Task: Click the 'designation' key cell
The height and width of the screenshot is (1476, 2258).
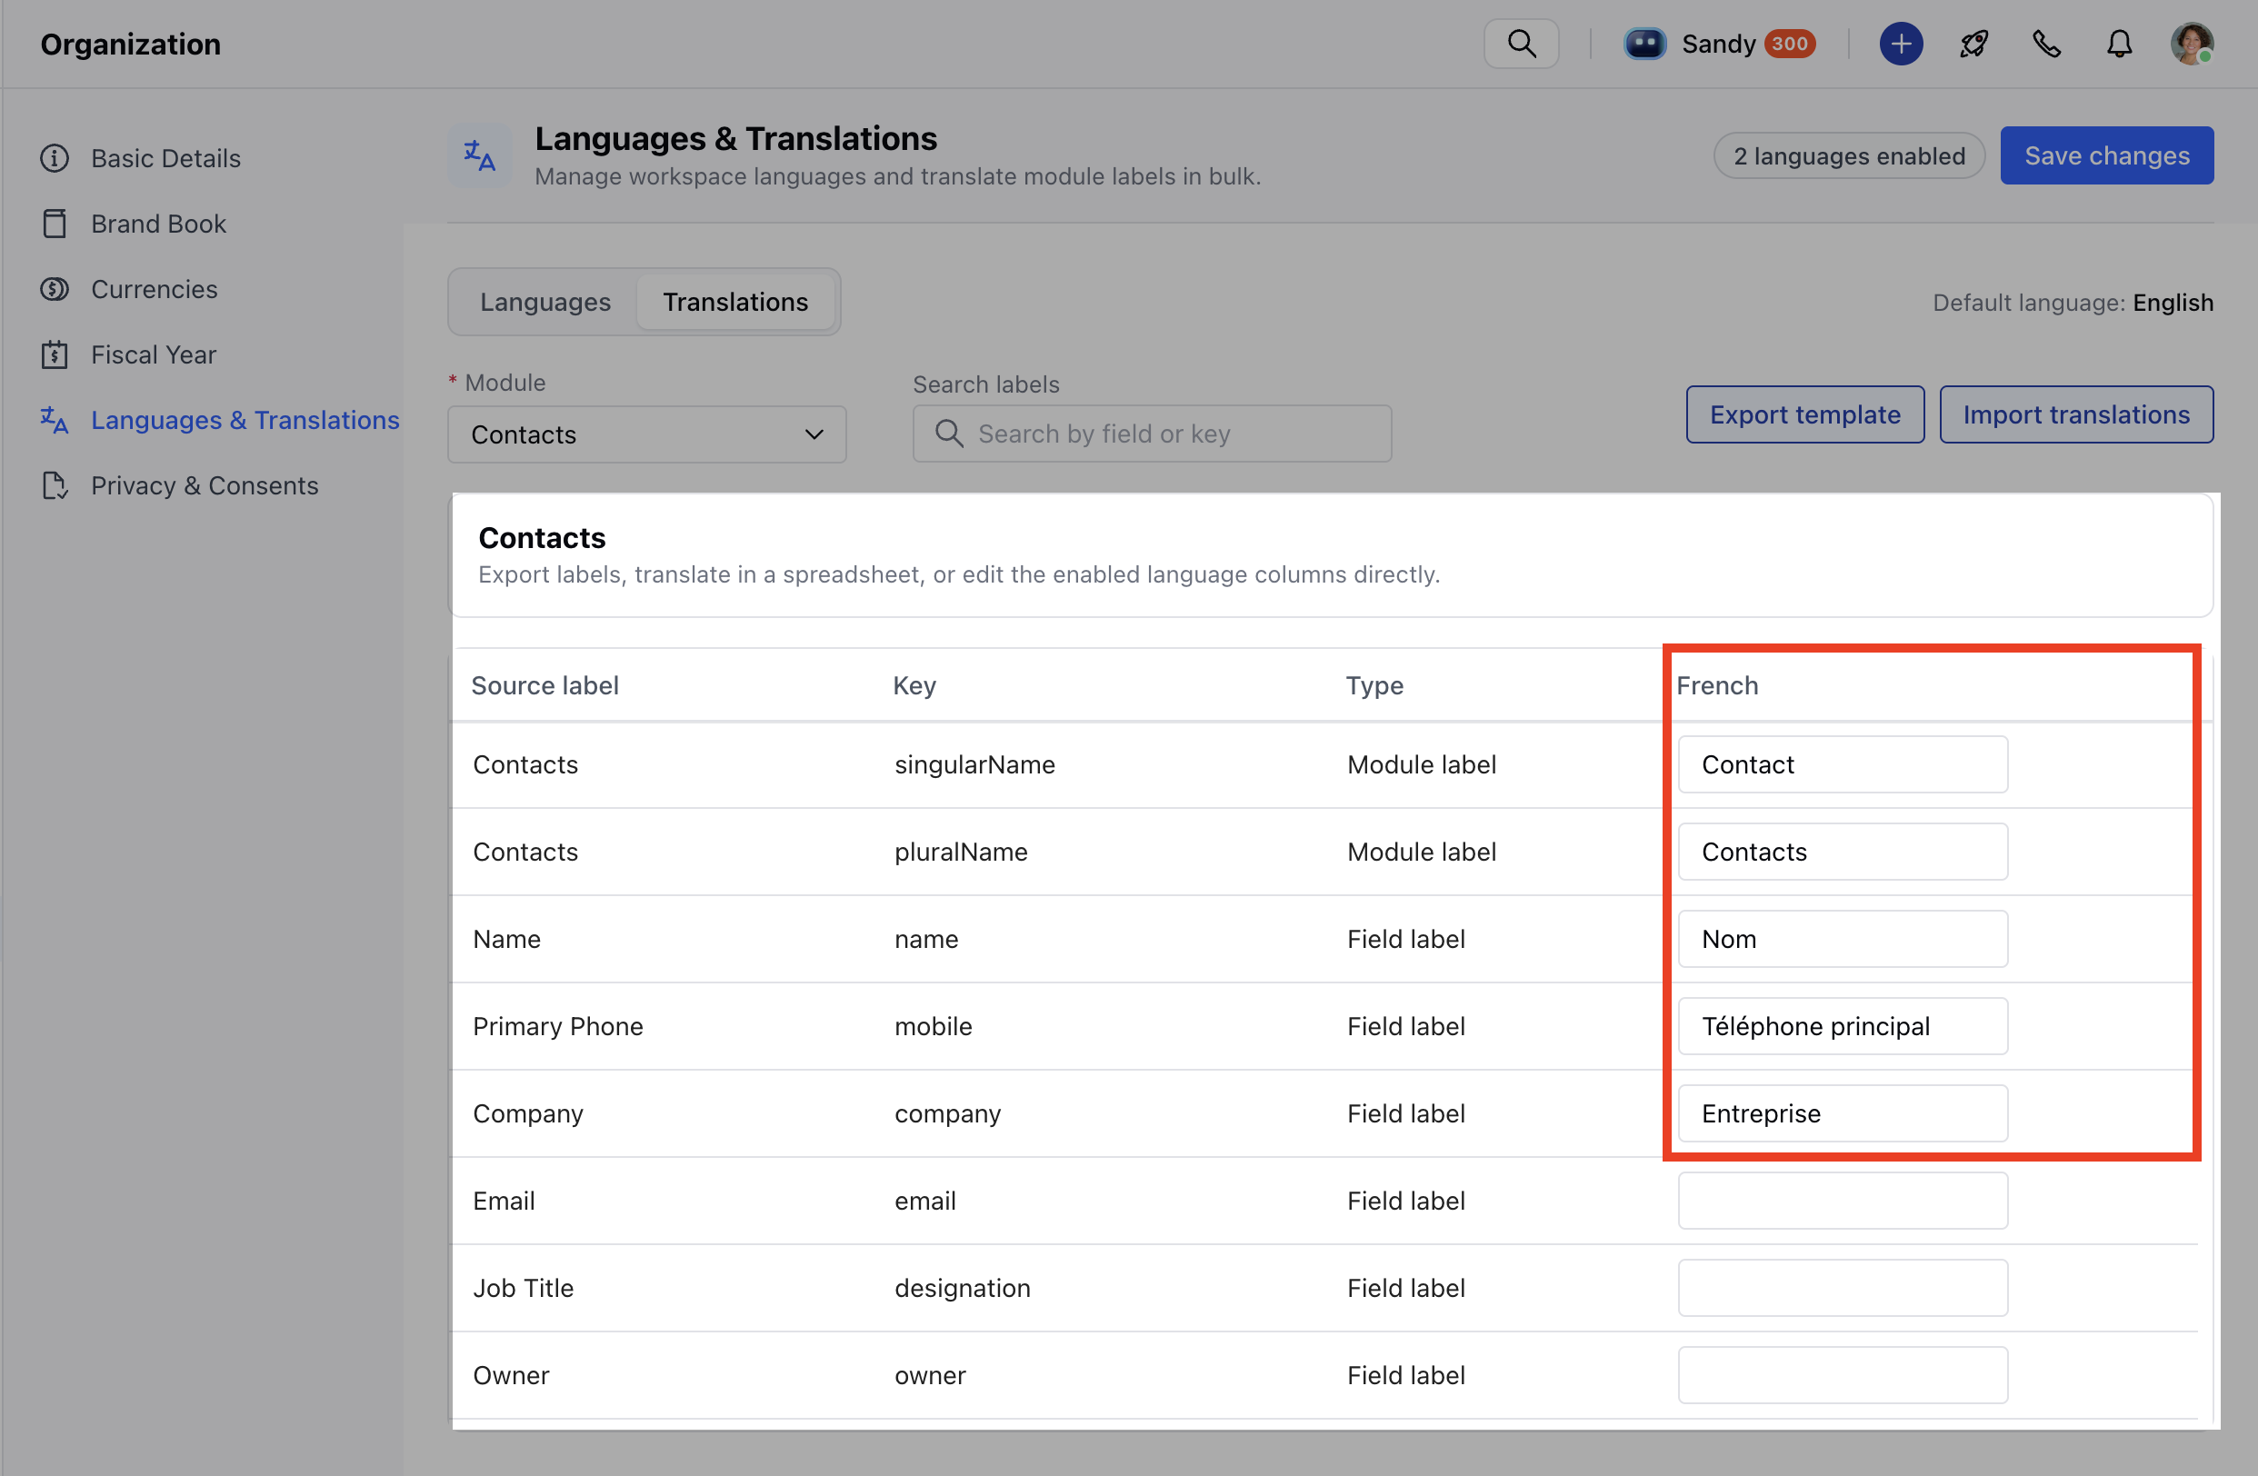Action: pos(962,1288)
